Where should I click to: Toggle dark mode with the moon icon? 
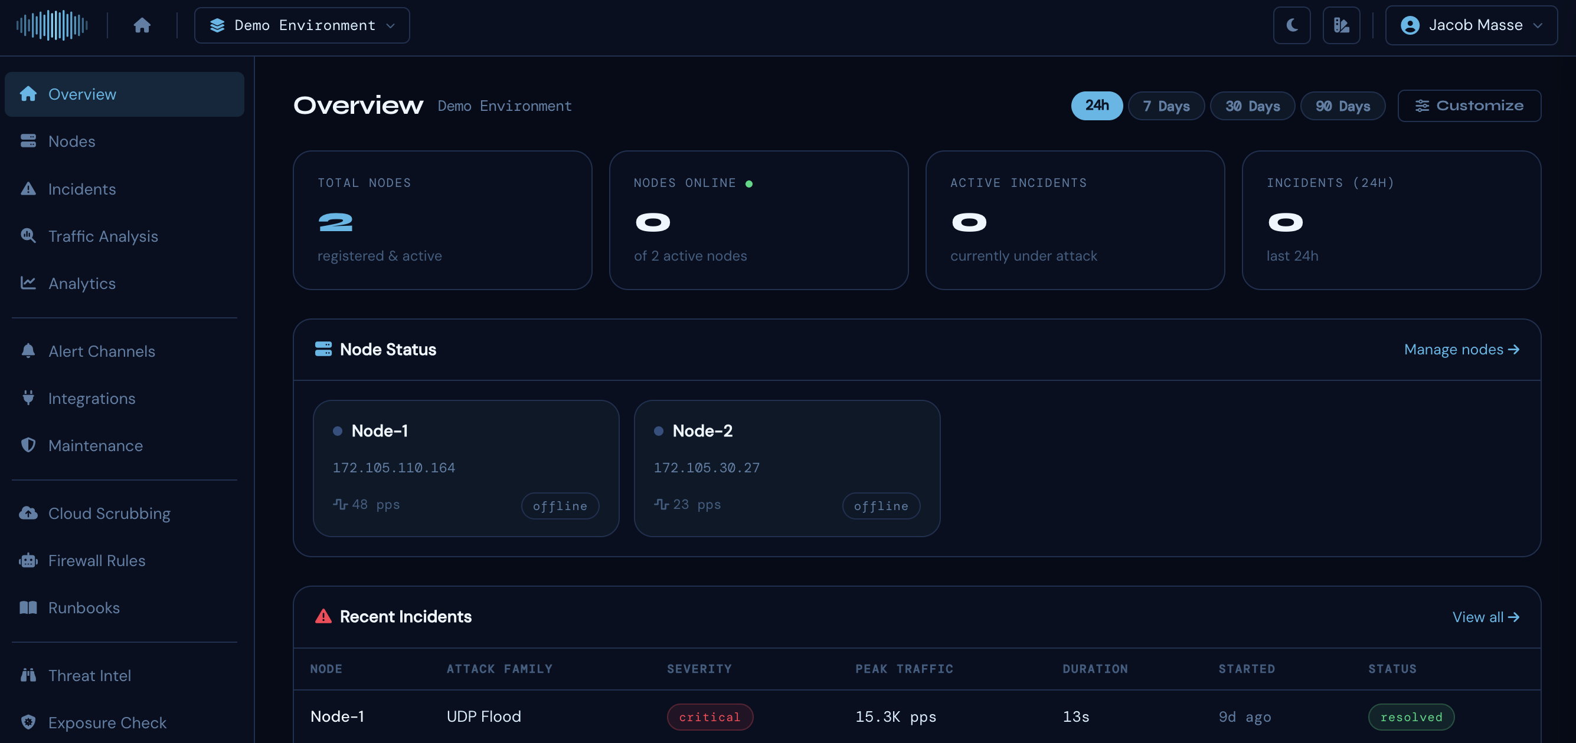1292,25
